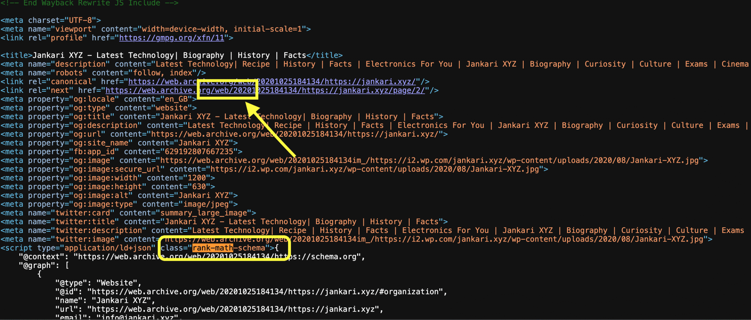Click the og:type value website

pyautogui.click(x=172, y=108)
